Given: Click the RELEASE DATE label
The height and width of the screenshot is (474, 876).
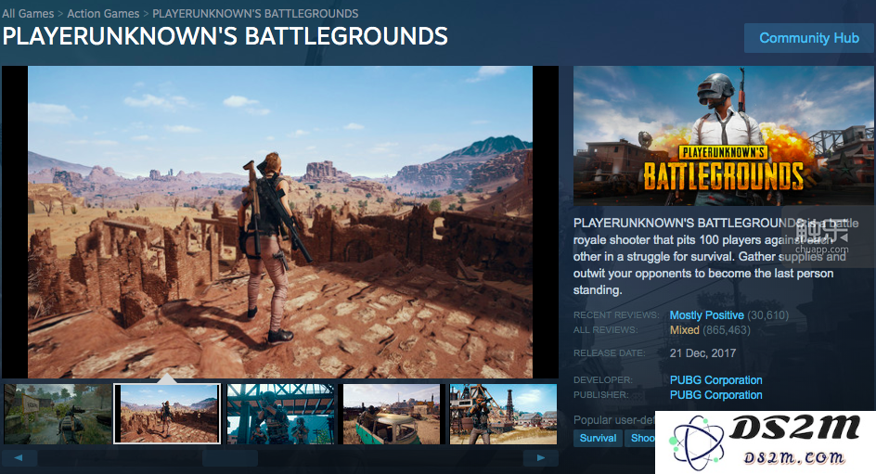Looking at the screenshot, I should 609,352.
